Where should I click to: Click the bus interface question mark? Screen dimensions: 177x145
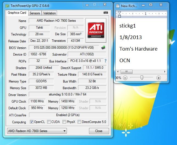[105, 61]
